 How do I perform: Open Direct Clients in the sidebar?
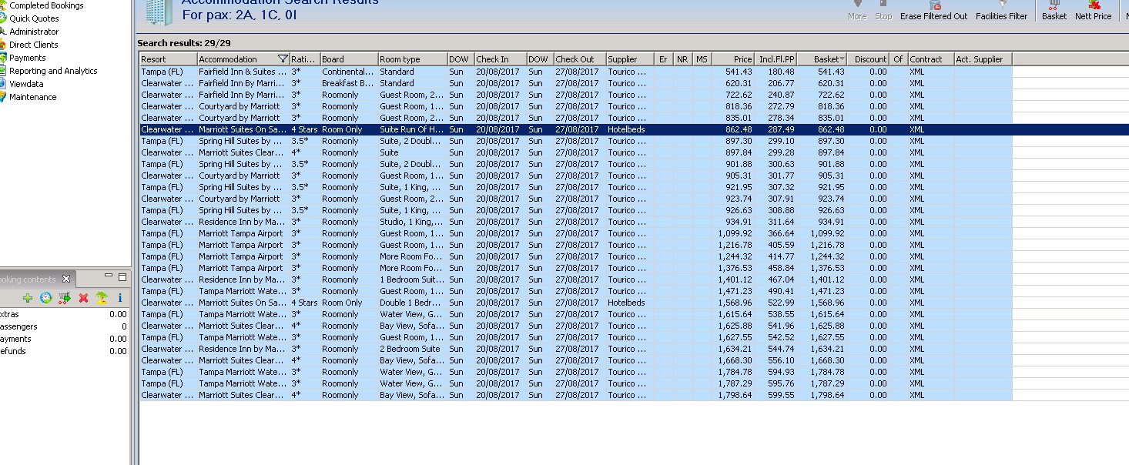pos(33,45)
